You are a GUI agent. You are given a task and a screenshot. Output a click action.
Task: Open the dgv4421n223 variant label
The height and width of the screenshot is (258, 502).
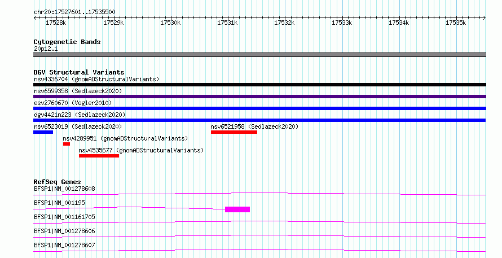80,115
